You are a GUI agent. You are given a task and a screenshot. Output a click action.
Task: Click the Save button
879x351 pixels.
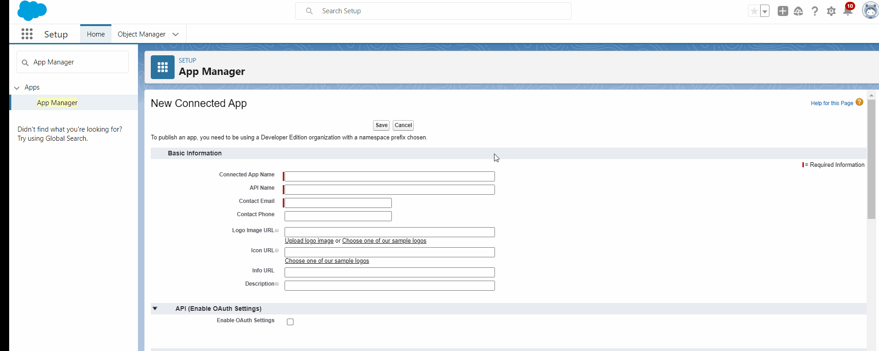pos(381,125)
